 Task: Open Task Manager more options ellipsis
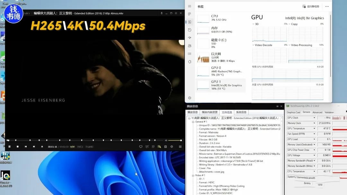[327, 6]
